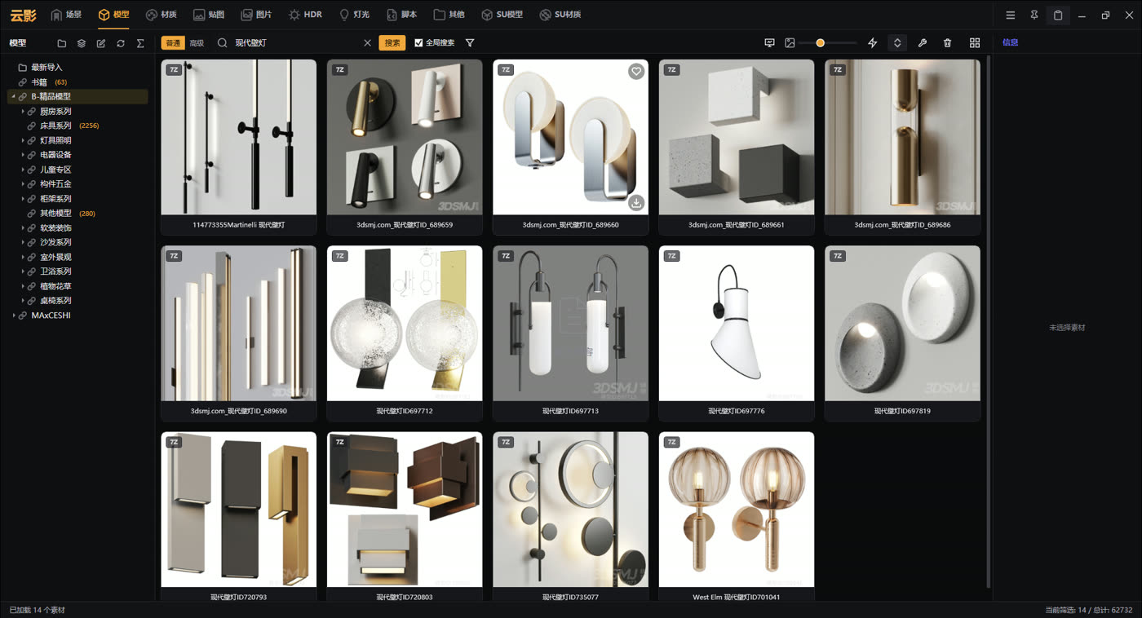Viewport: 1142px width, 618px height.
Task: Switch to the 贴图 tab
Action: [209, 15]
